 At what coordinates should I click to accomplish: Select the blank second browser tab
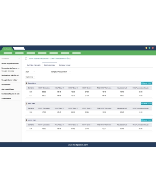pyautogui.click(x=19, y=48)
